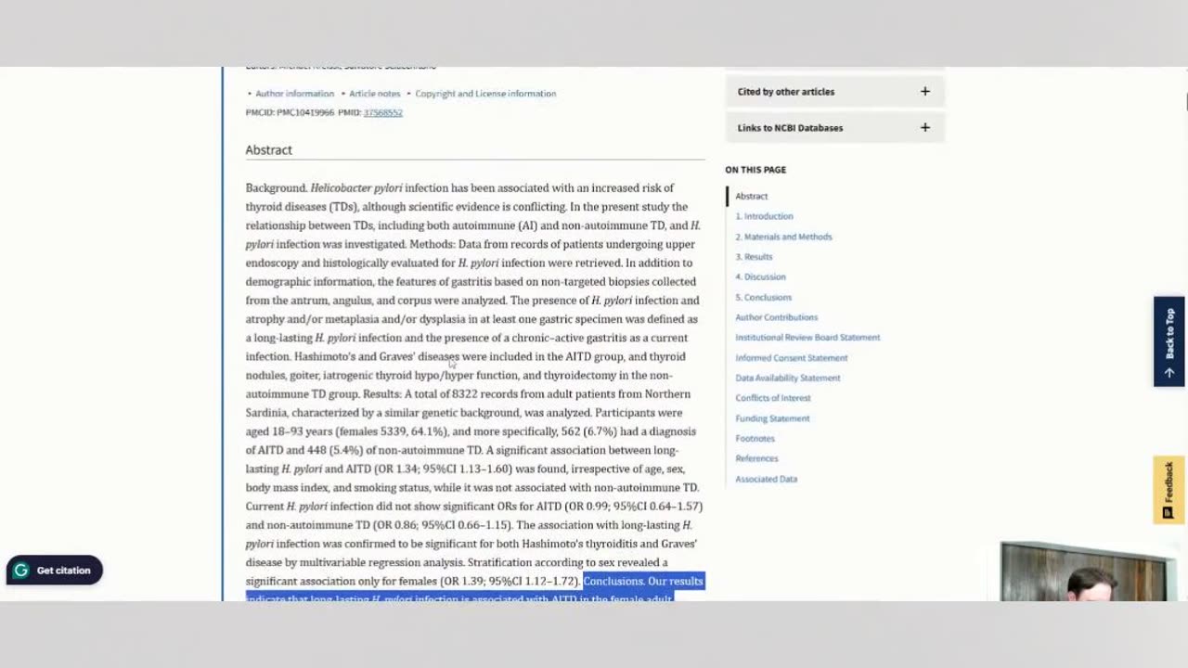Click the Abstract heading
The width and height of the screenshot is (1188, 668).
pyautogui.click(x=268, y=149)
